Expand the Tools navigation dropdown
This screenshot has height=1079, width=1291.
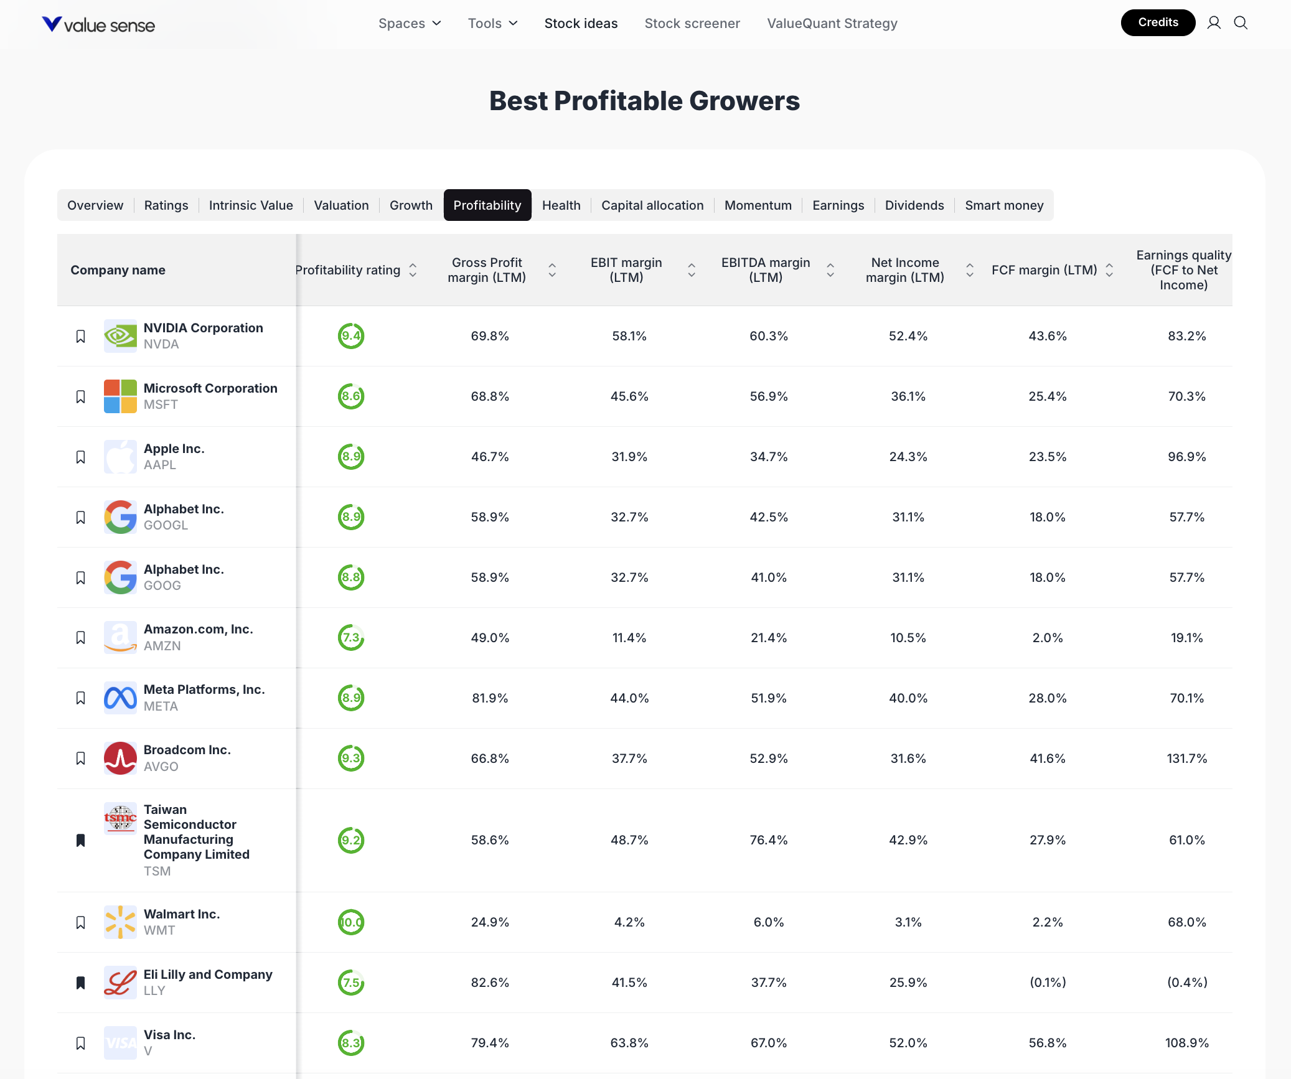(492, 23)
